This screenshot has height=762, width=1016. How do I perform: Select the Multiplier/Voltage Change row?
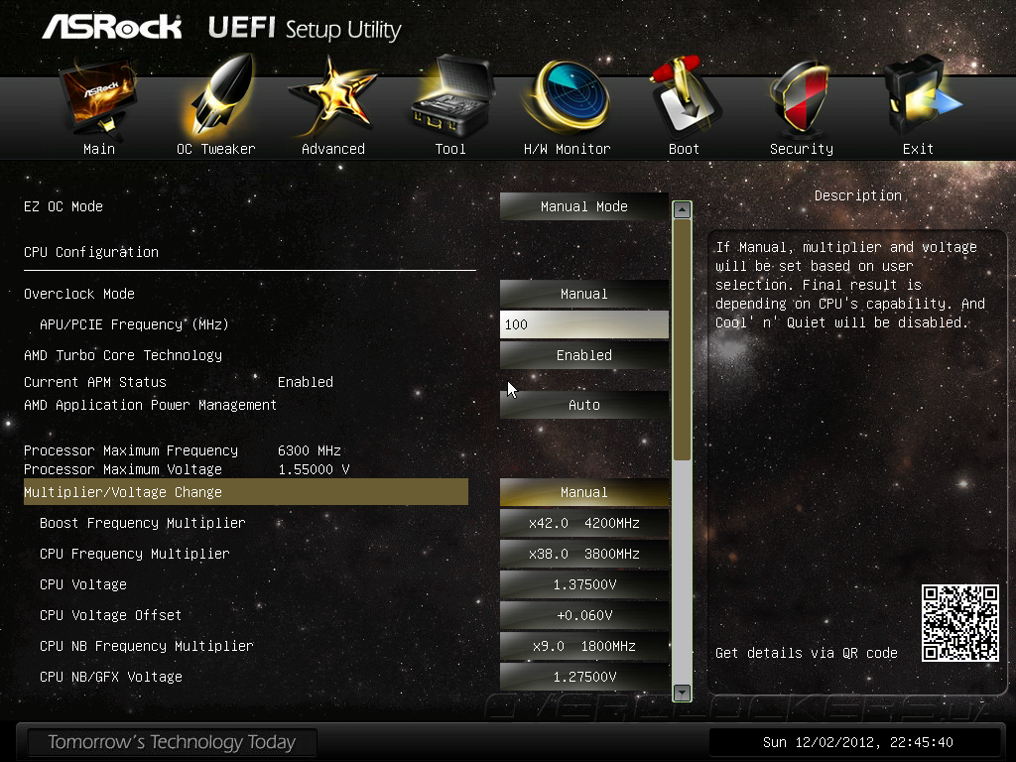tap(246, 492)
